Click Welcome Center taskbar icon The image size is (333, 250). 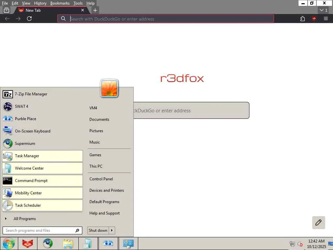click(x=87, y=243)
